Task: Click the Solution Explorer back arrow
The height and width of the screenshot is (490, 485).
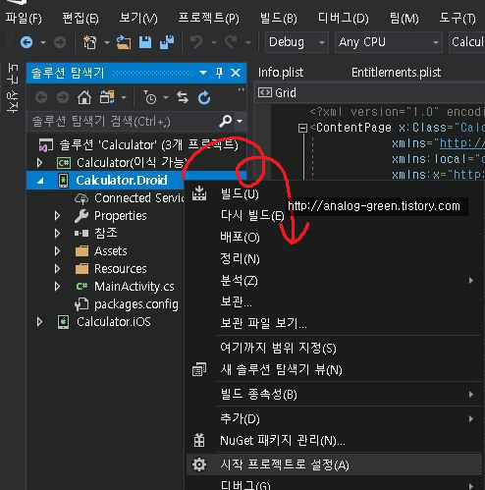Action: [41, 97]
